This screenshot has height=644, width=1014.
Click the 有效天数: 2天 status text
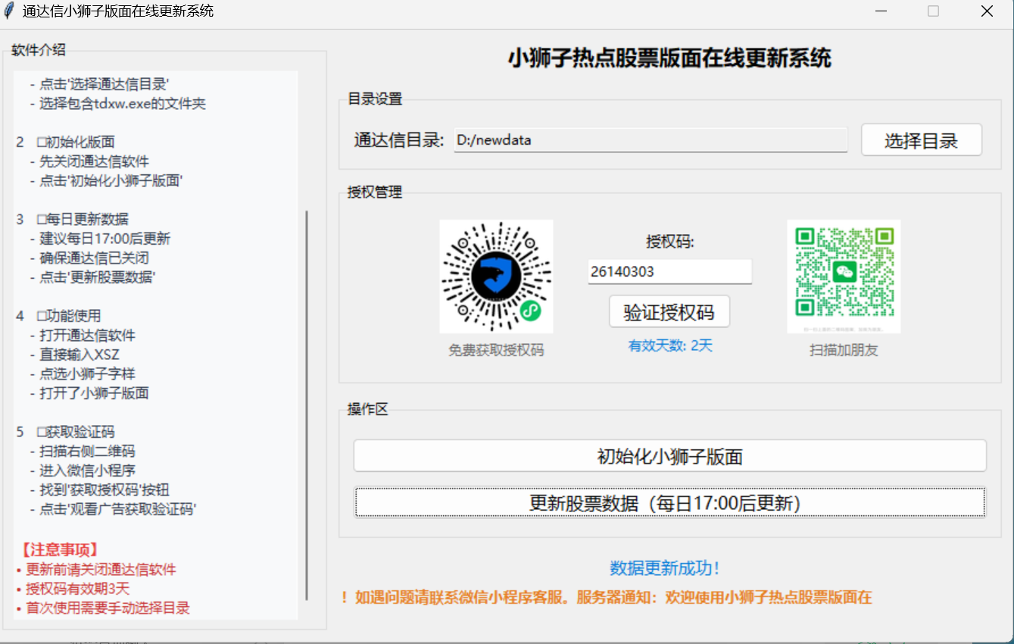pos(670,345)
